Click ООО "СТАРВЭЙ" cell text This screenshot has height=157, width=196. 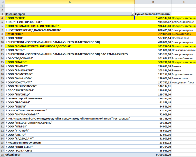click(18, 131)
